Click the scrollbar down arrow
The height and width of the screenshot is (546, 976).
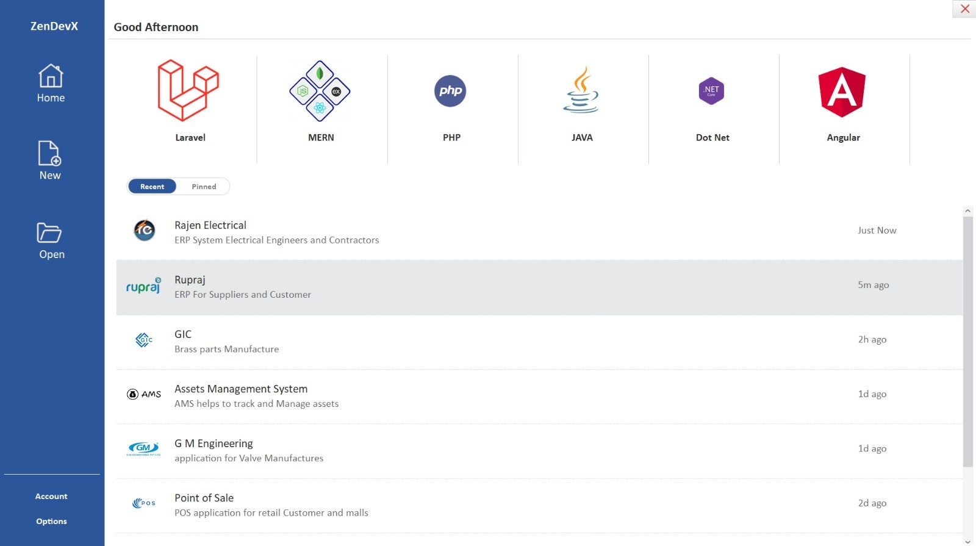(967, 541)
